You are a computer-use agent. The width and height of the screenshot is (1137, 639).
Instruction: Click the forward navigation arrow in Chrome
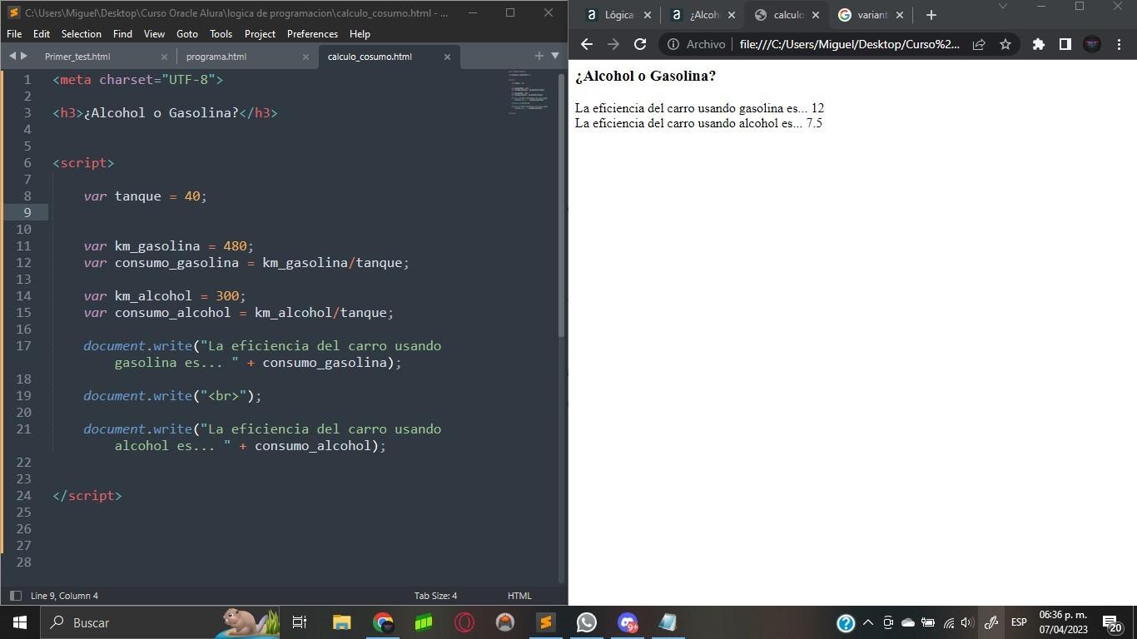(x=613, y=44)
